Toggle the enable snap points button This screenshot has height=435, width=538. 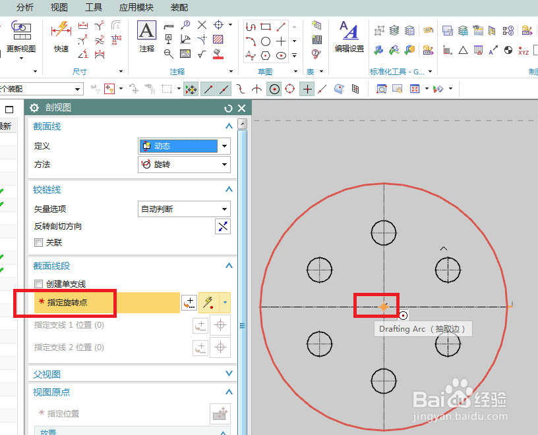point(191,89)
